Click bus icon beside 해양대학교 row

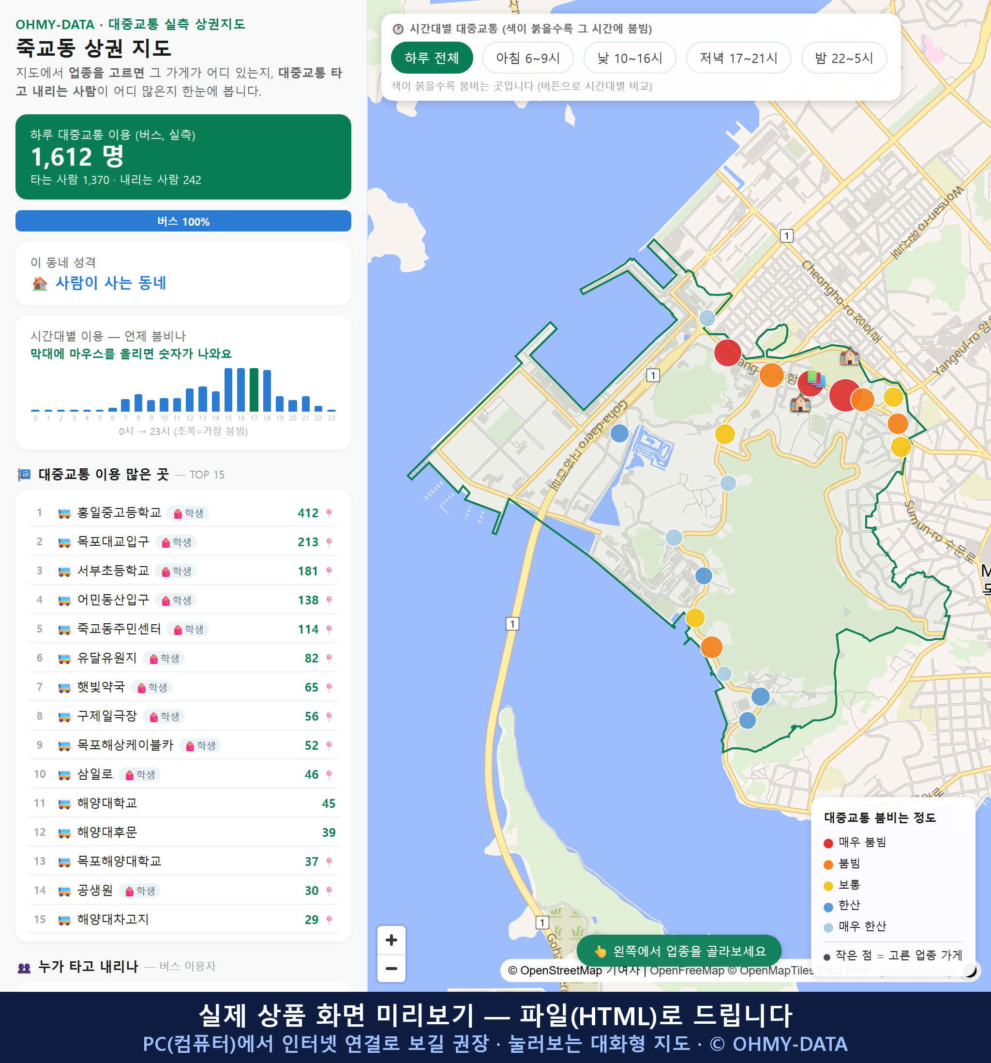click(64, 803)
